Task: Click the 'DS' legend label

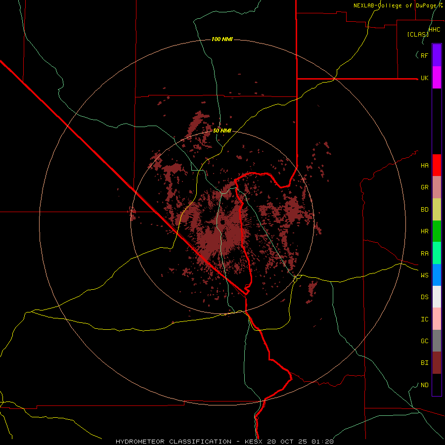Action: click(425, 297)
